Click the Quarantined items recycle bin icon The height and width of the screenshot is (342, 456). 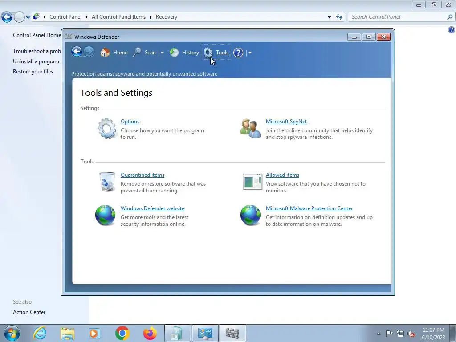(107, 182)
